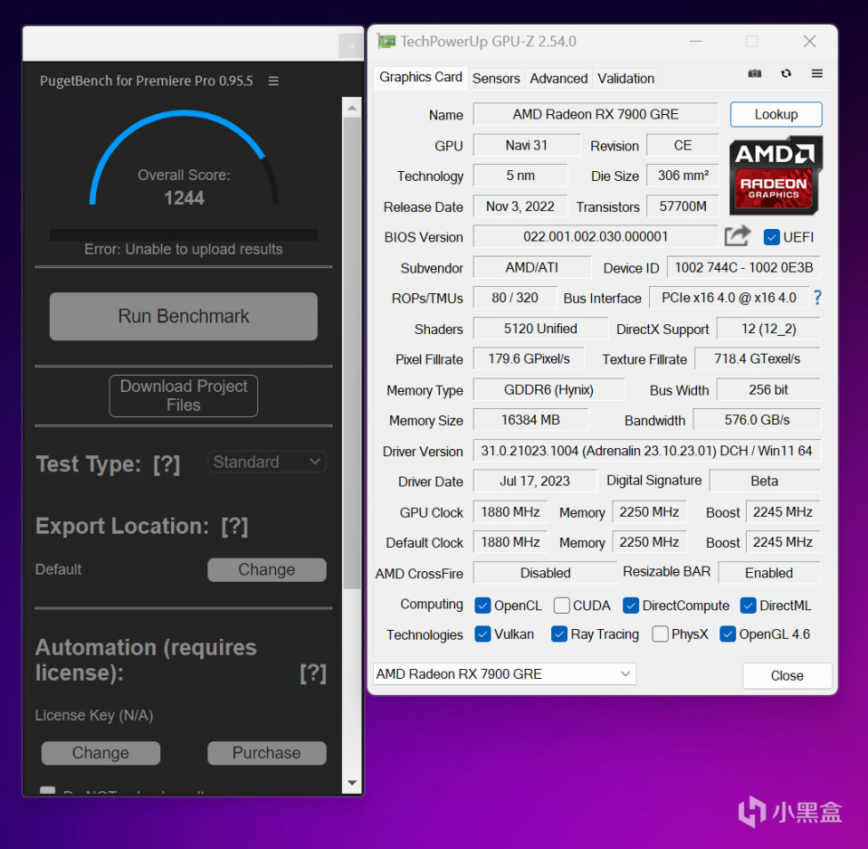Click Error: Unable to upload results text

(183, 249)
